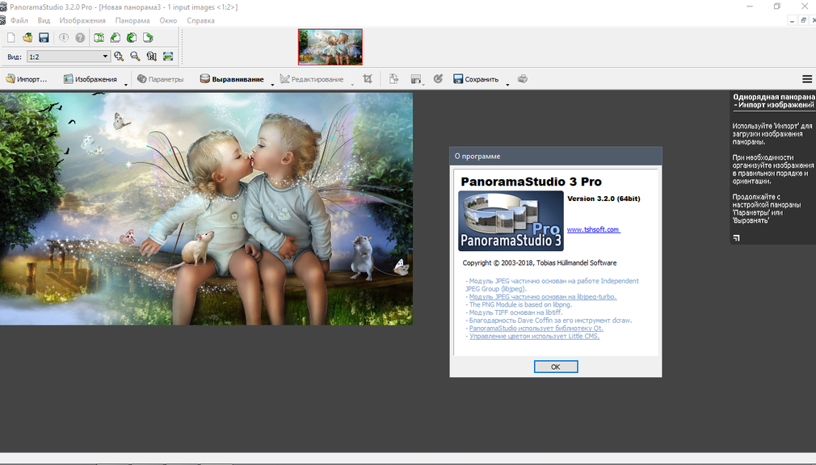816x465 pixels.
Task: Rotate image right icon
Action: [148, 37]
